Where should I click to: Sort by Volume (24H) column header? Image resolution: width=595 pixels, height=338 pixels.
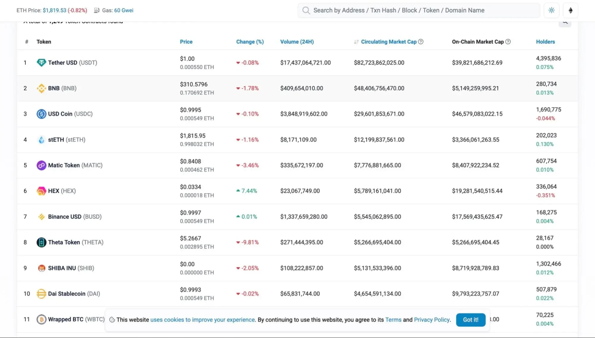point(297,42)
